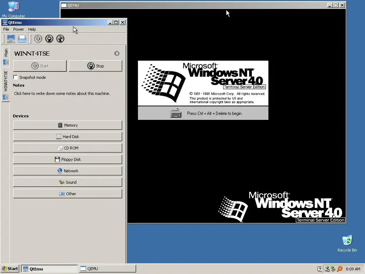Expand the Other device settings
Screen dimensions: 365x274
[67, 194]
